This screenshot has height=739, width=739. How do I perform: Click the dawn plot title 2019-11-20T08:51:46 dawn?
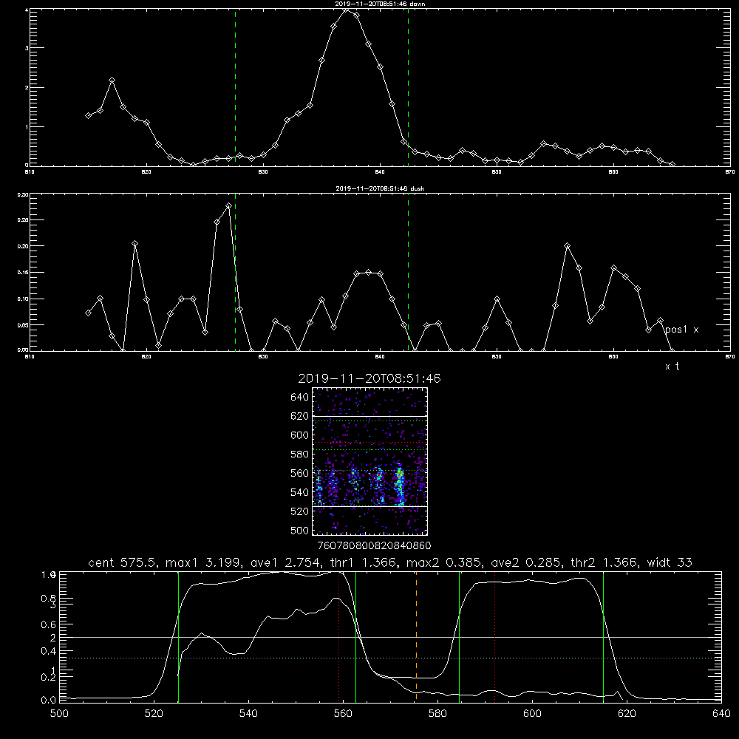(380, 3)
